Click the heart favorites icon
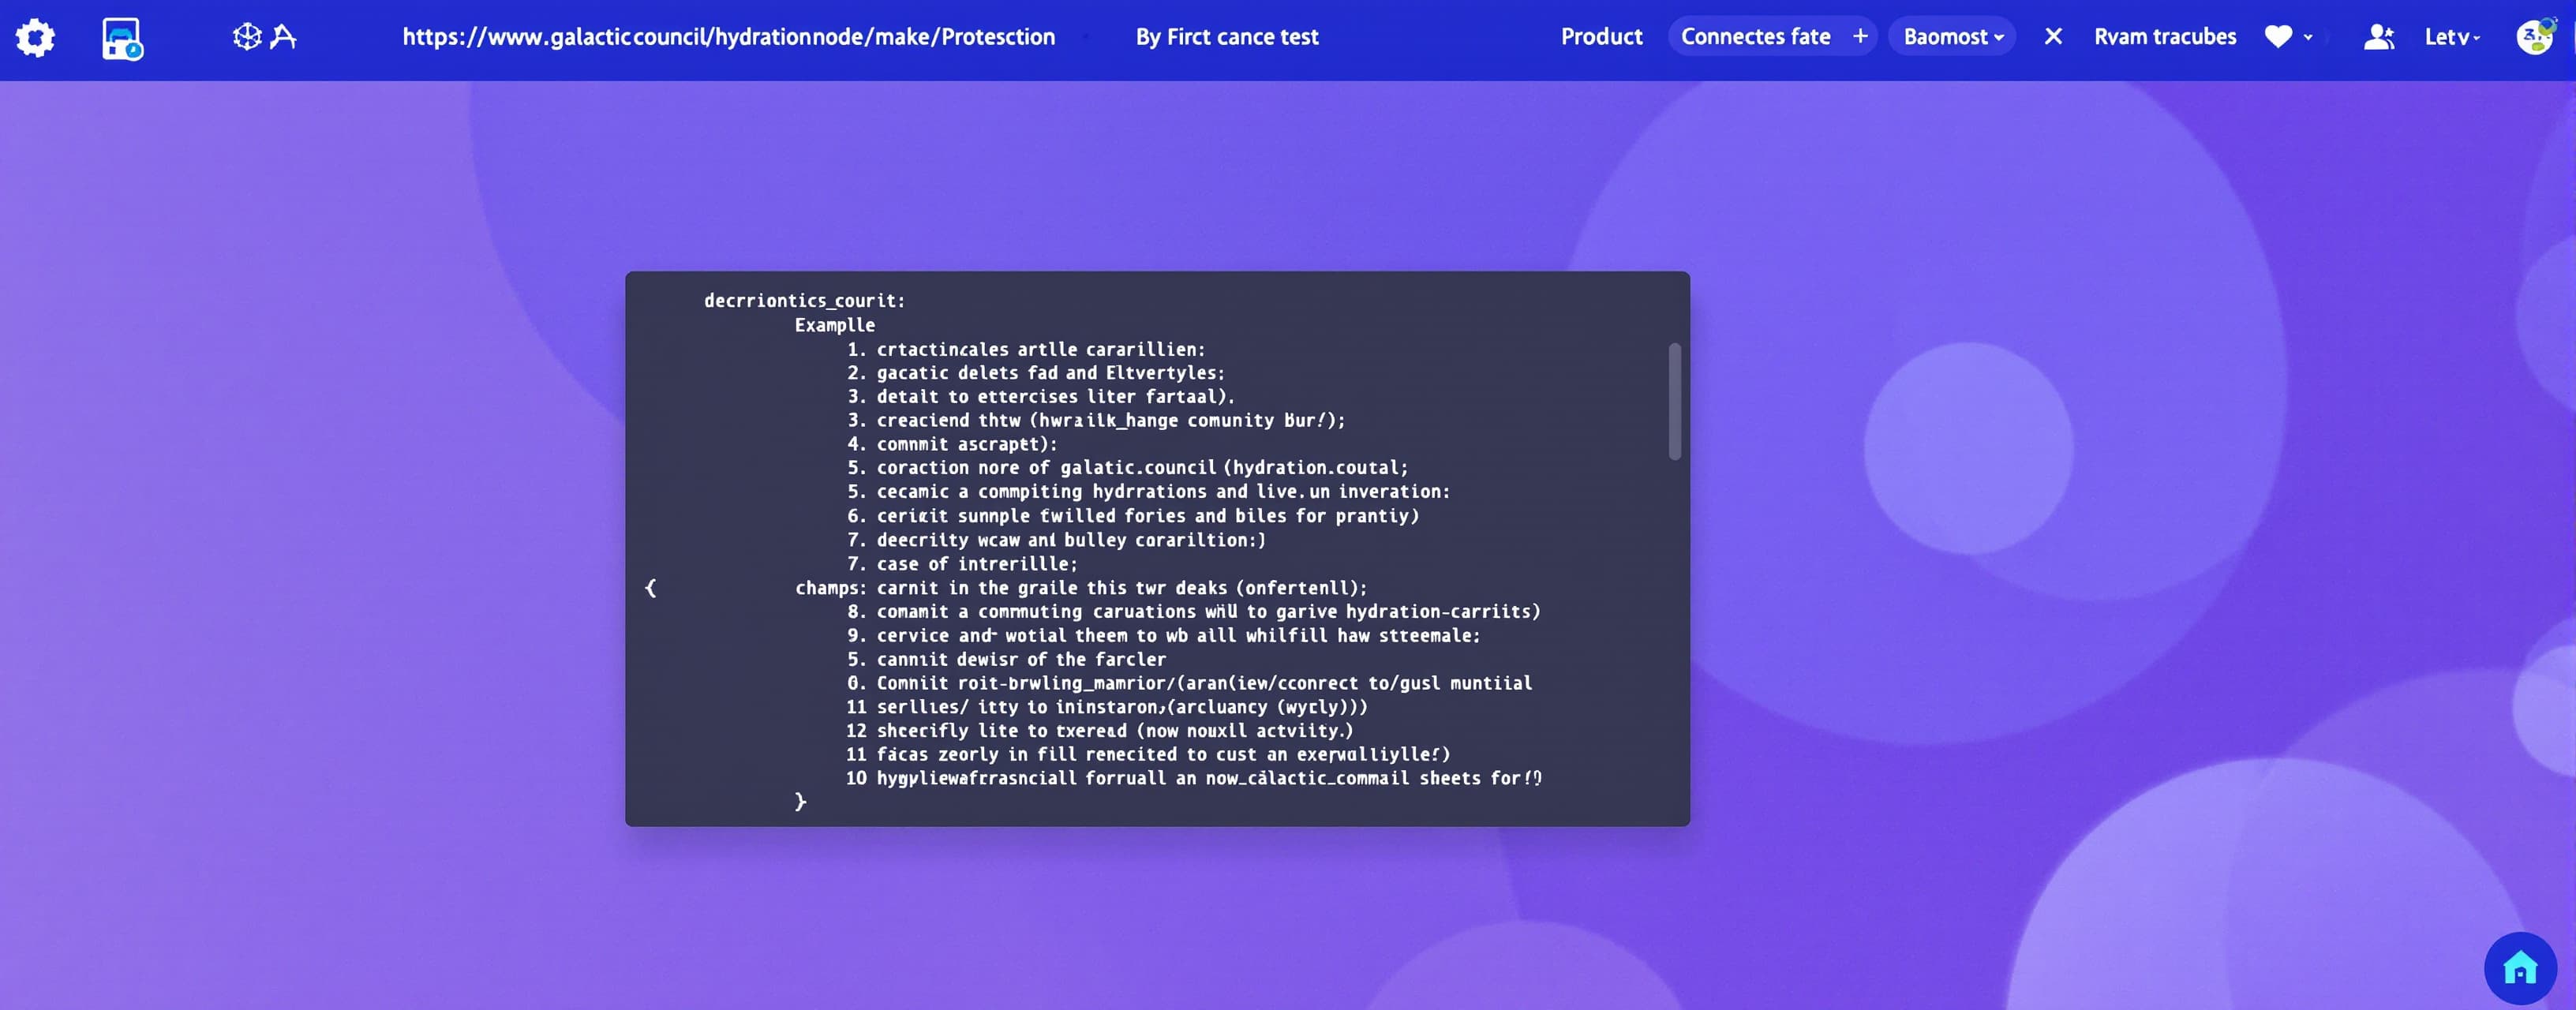 point(2278,37)
